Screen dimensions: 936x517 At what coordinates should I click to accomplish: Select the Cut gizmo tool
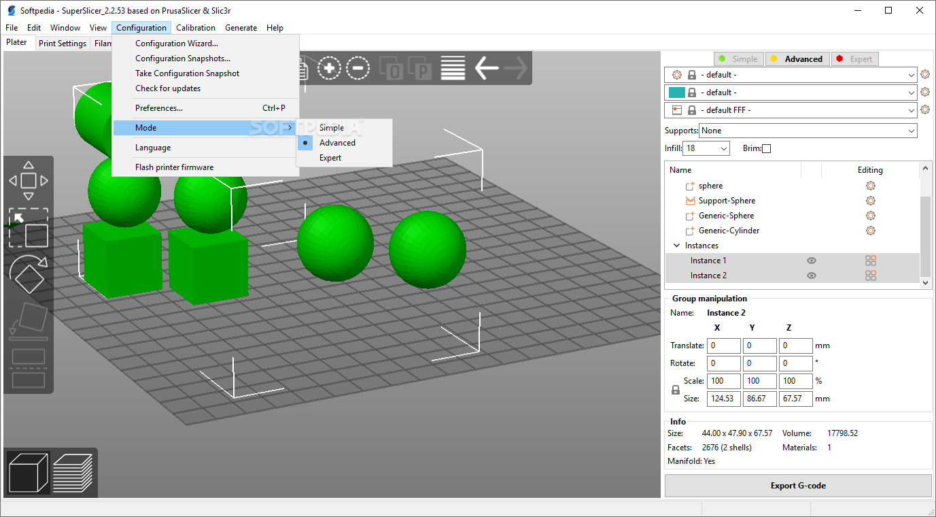28,368
